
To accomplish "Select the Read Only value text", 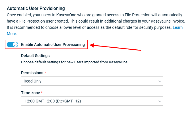I will pyautogui.click(x=32, y=81).
